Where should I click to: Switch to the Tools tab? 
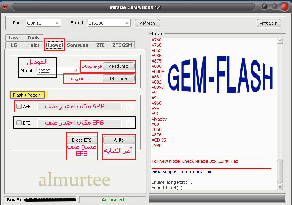[x=34, y=38]
